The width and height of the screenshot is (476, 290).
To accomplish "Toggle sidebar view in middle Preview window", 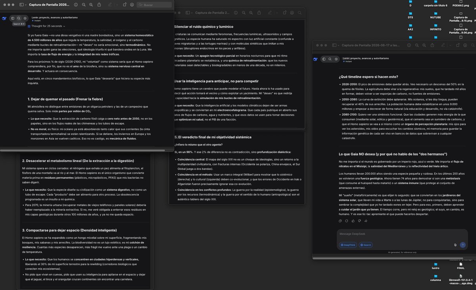I will tap(188, 13).
